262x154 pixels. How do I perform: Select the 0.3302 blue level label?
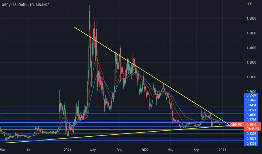pyautogui.click(x=251, y=134)
